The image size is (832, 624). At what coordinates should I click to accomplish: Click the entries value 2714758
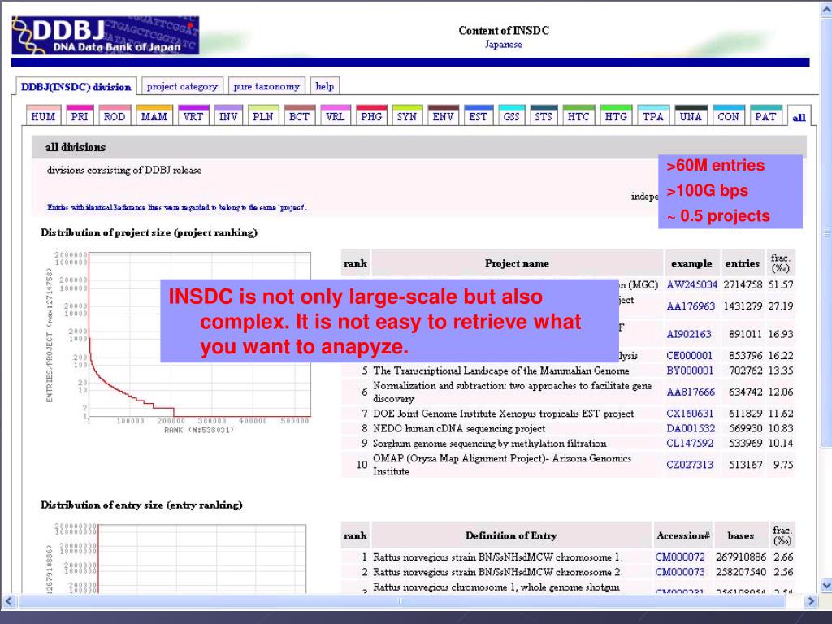coord(743,285)
